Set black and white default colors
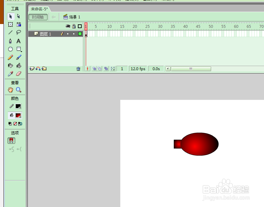The height and width of the screenshot is (207, 264). point(10,124)
